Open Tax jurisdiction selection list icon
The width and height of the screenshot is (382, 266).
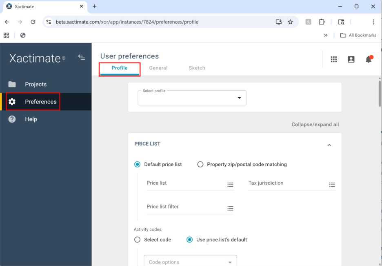point(332,185)
